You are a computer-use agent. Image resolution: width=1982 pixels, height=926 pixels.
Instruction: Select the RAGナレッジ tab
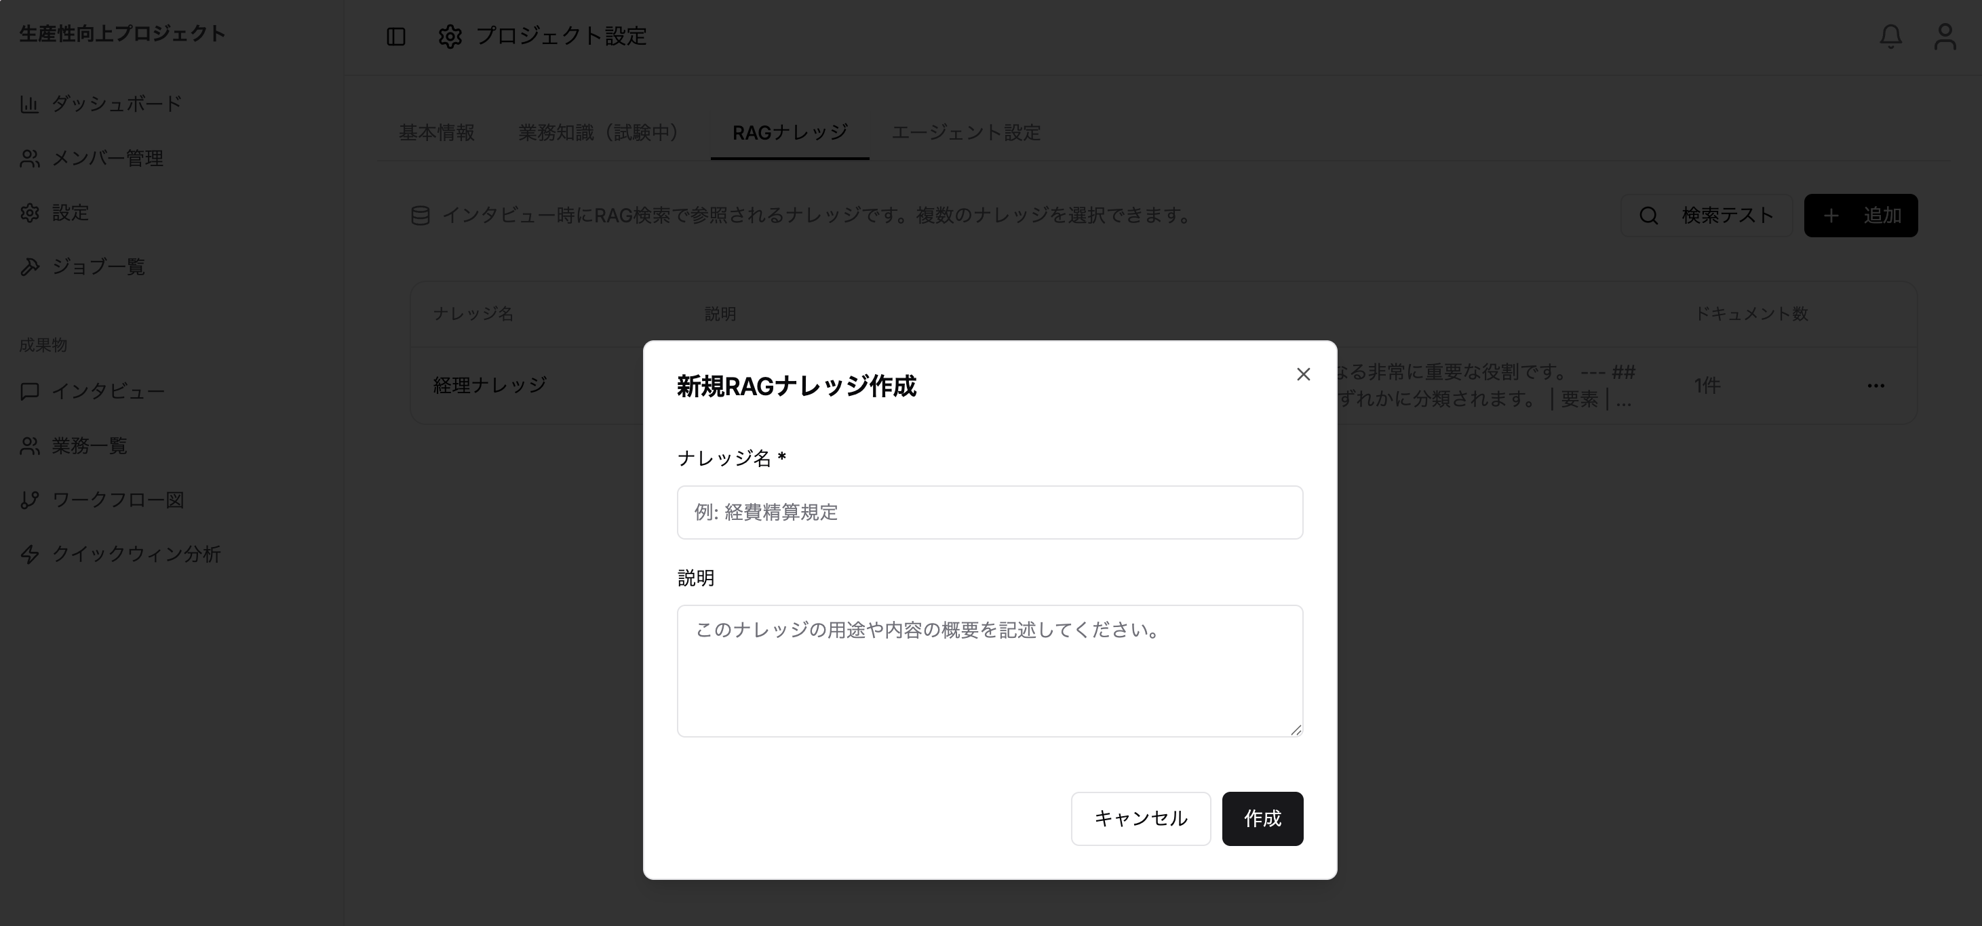(790, 132)
